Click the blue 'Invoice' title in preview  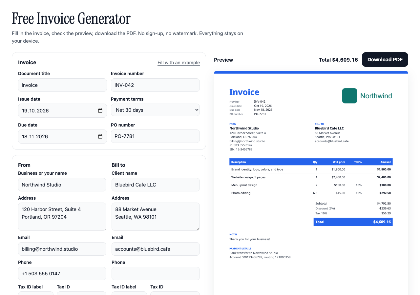tap(244, 92)
